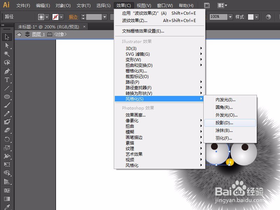This screenshot has width=280, height=210.
Task: Click the 描边 stroke panel link
Action: coord(73,17)
